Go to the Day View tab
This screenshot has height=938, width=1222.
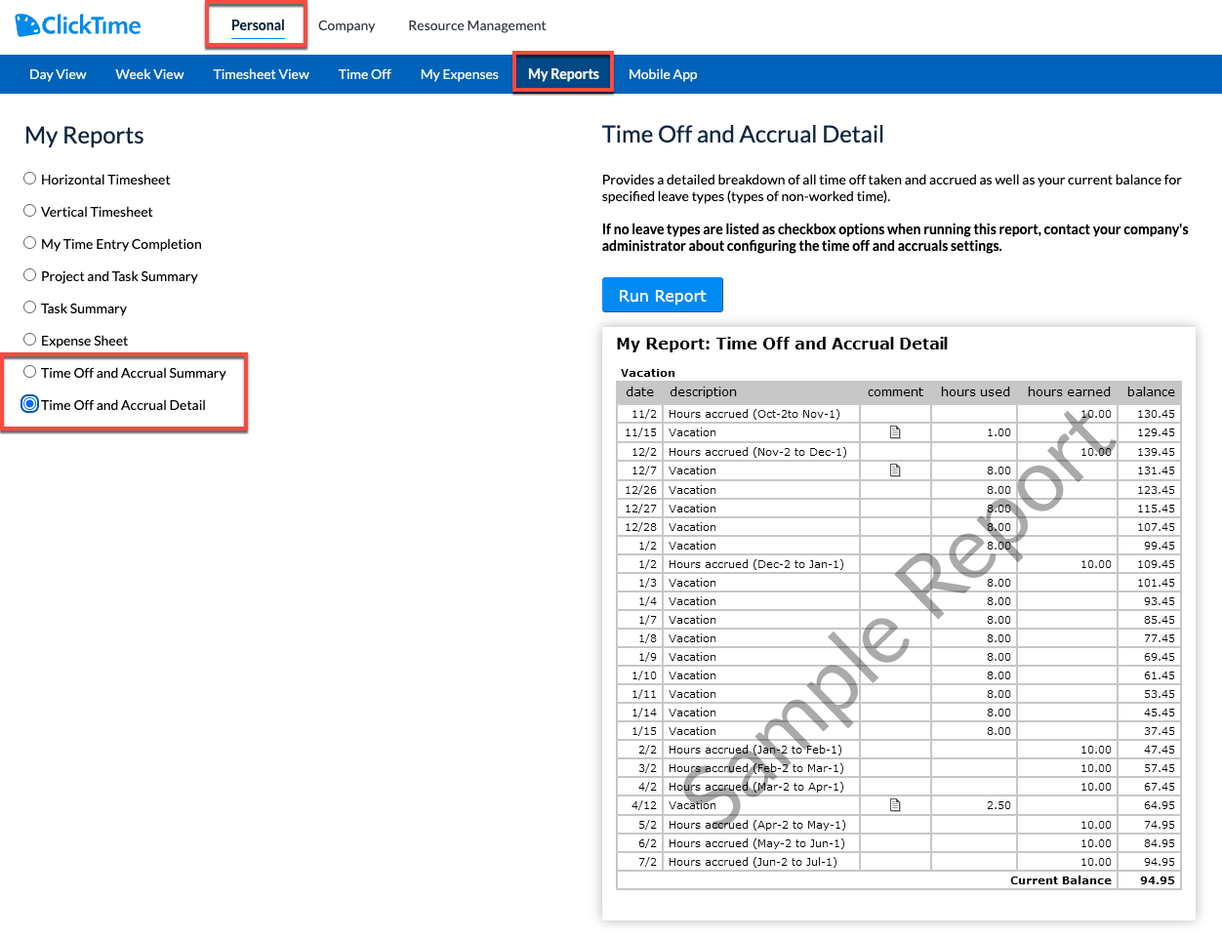point(58,74)
